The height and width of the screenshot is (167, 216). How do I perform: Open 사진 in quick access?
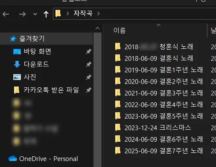[30, 77]
